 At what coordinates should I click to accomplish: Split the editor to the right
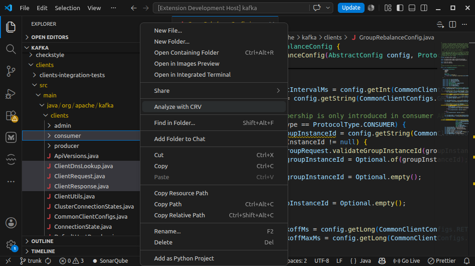[452, 24]
